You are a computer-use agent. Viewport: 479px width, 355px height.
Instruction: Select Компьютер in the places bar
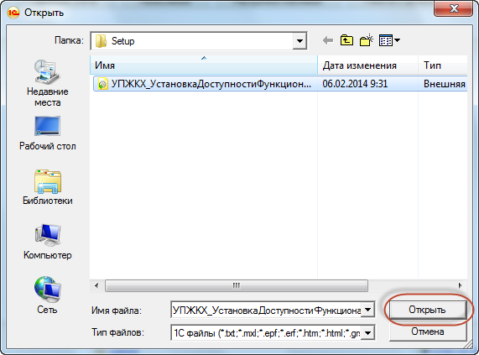tap(47, 242)
